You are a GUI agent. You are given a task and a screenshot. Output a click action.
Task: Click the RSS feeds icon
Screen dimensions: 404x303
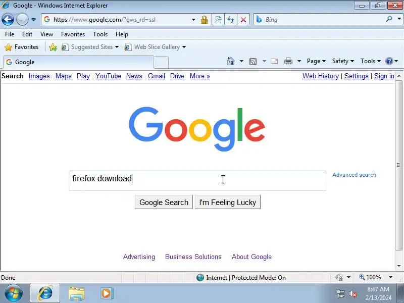(x=253, y=61)
